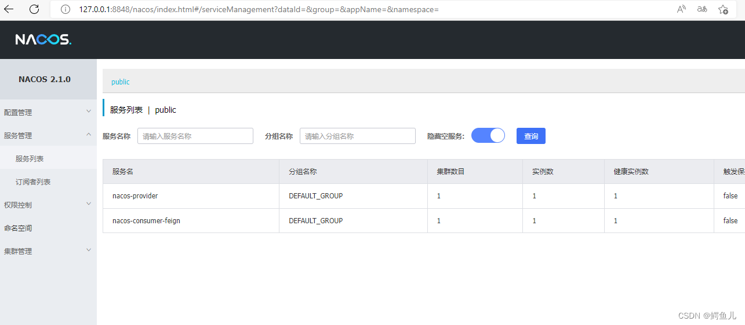Click the browser address bar URL

259,9
